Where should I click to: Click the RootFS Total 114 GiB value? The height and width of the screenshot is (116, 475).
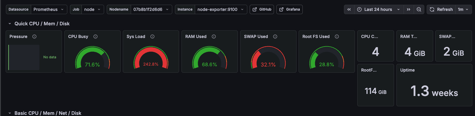(376, 91)
